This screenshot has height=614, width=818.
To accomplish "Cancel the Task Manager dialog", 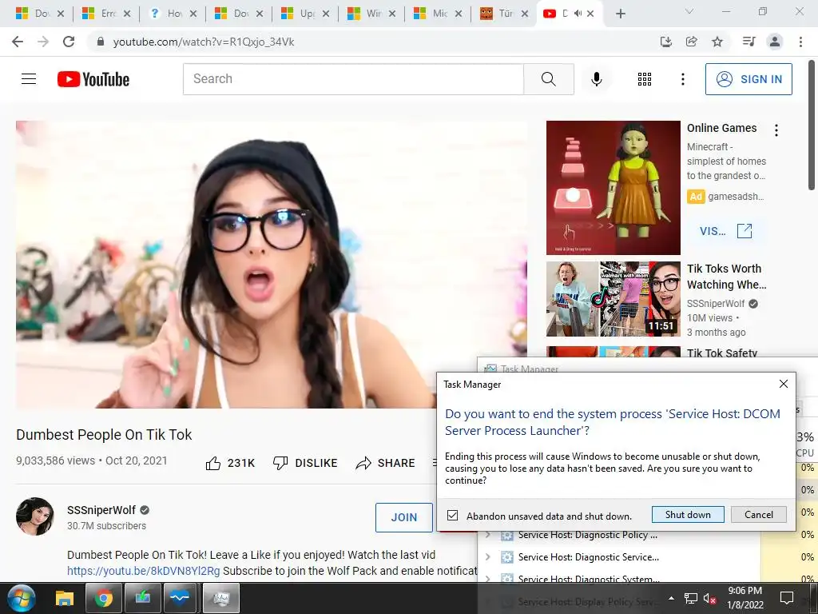I will [759, 515].
